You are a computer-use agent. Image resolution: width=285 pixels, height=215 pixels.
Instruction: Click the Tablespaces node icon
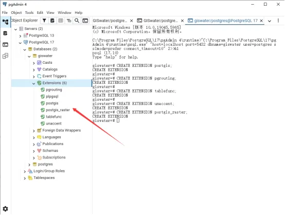30,178
